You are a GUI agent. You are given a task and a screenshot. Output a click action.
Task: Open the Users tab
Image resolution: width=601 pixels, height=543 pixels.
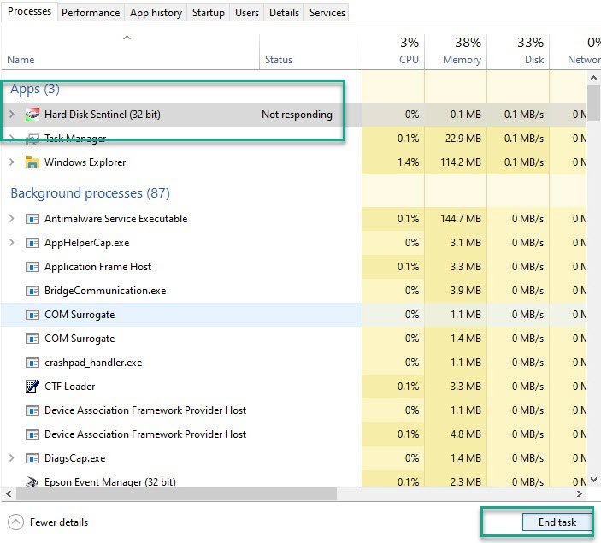(x=247, y=13)
